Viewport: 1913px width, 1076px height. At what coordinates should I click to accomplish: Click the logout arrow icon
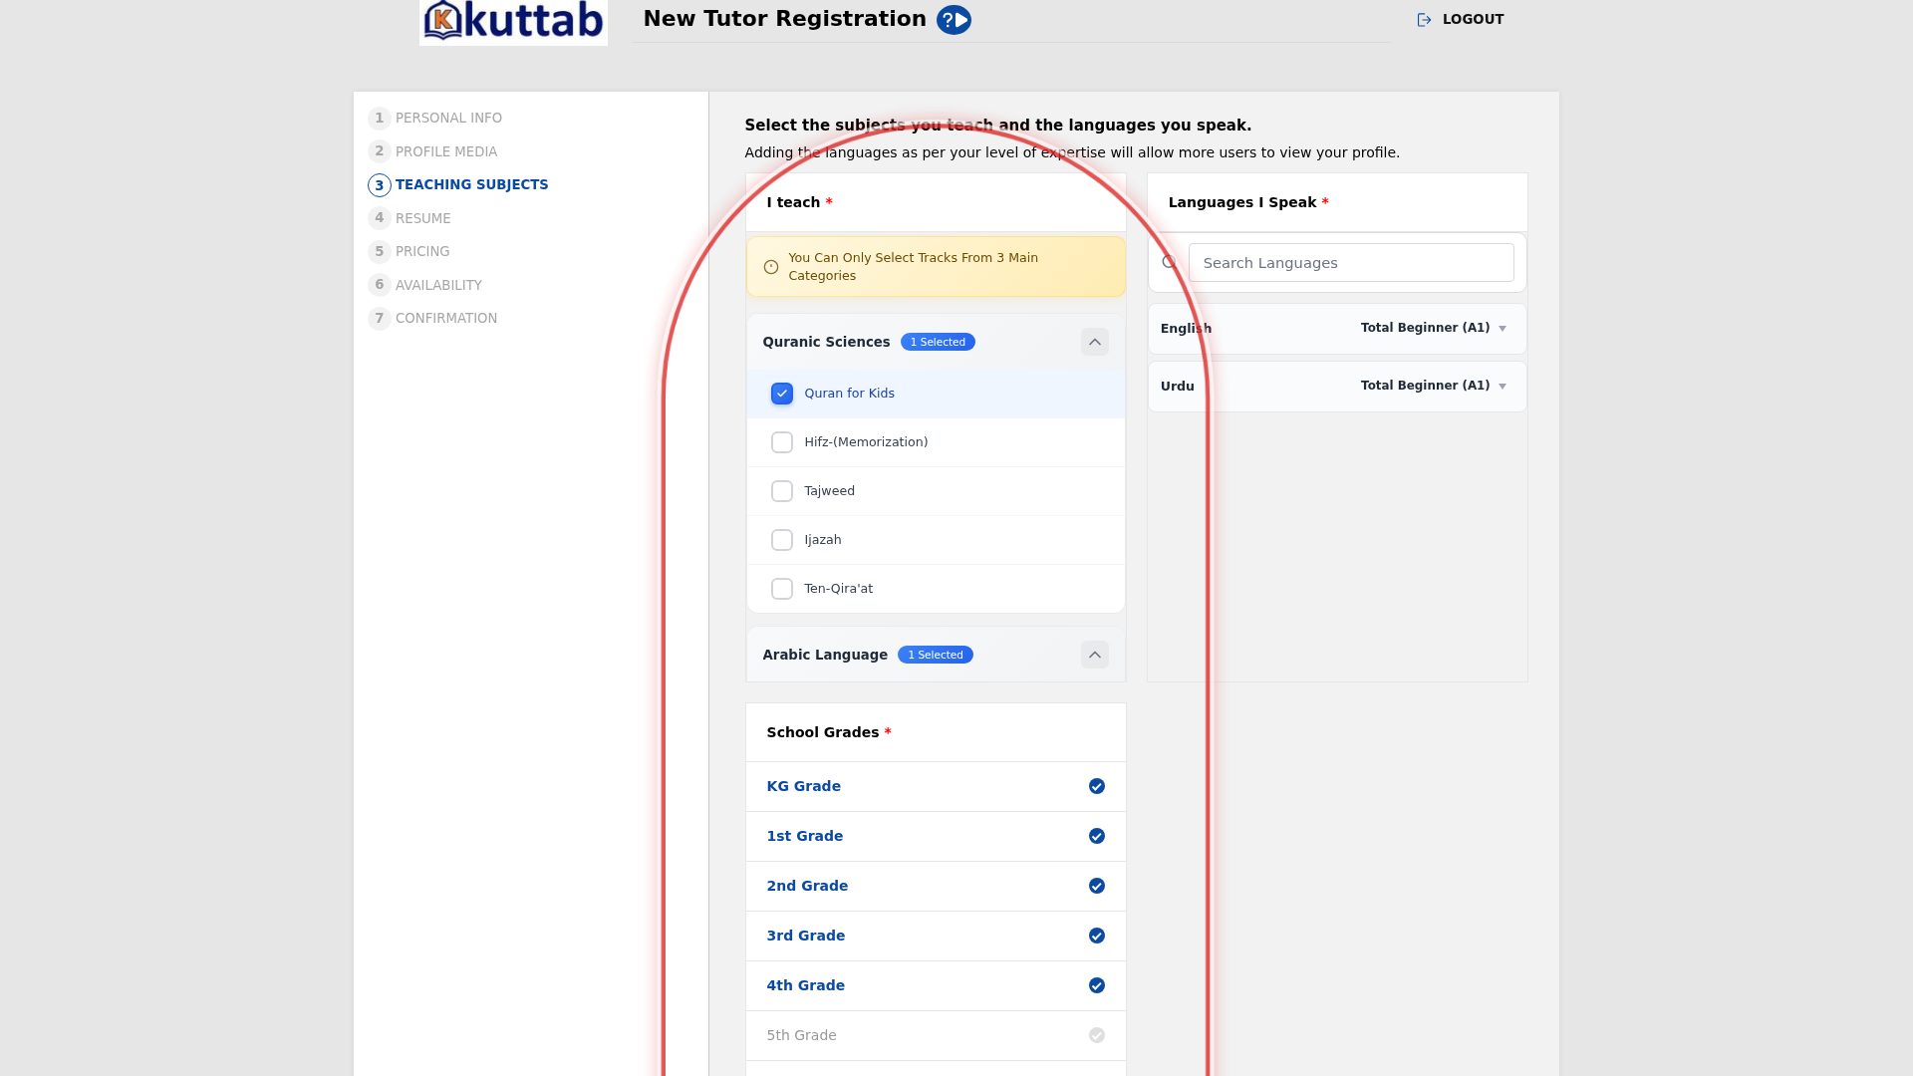point(1425,20)
